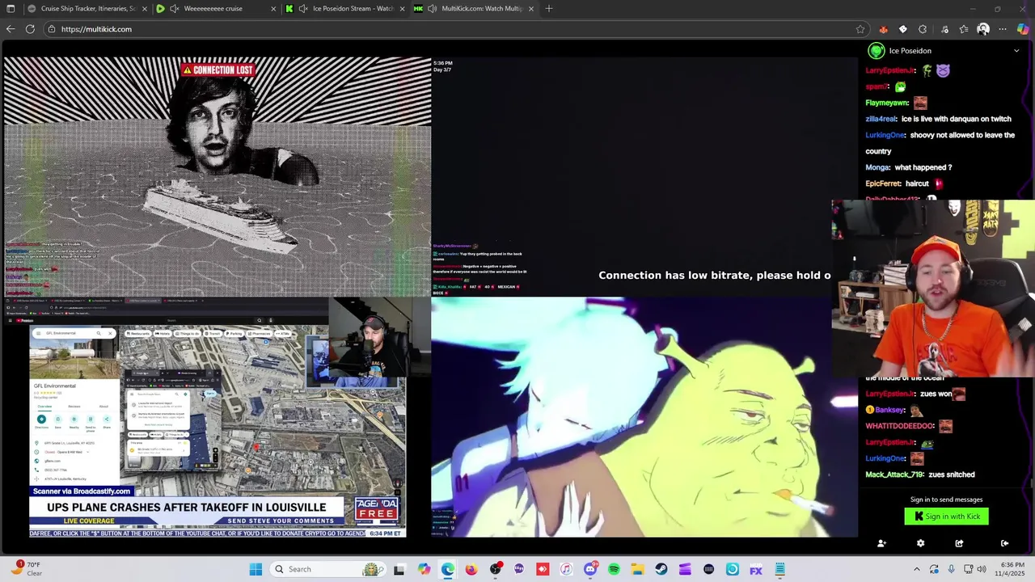Open File Explorer from the taskbar
The height and width of the screenshot is (582, 1035).
point(637,569)
